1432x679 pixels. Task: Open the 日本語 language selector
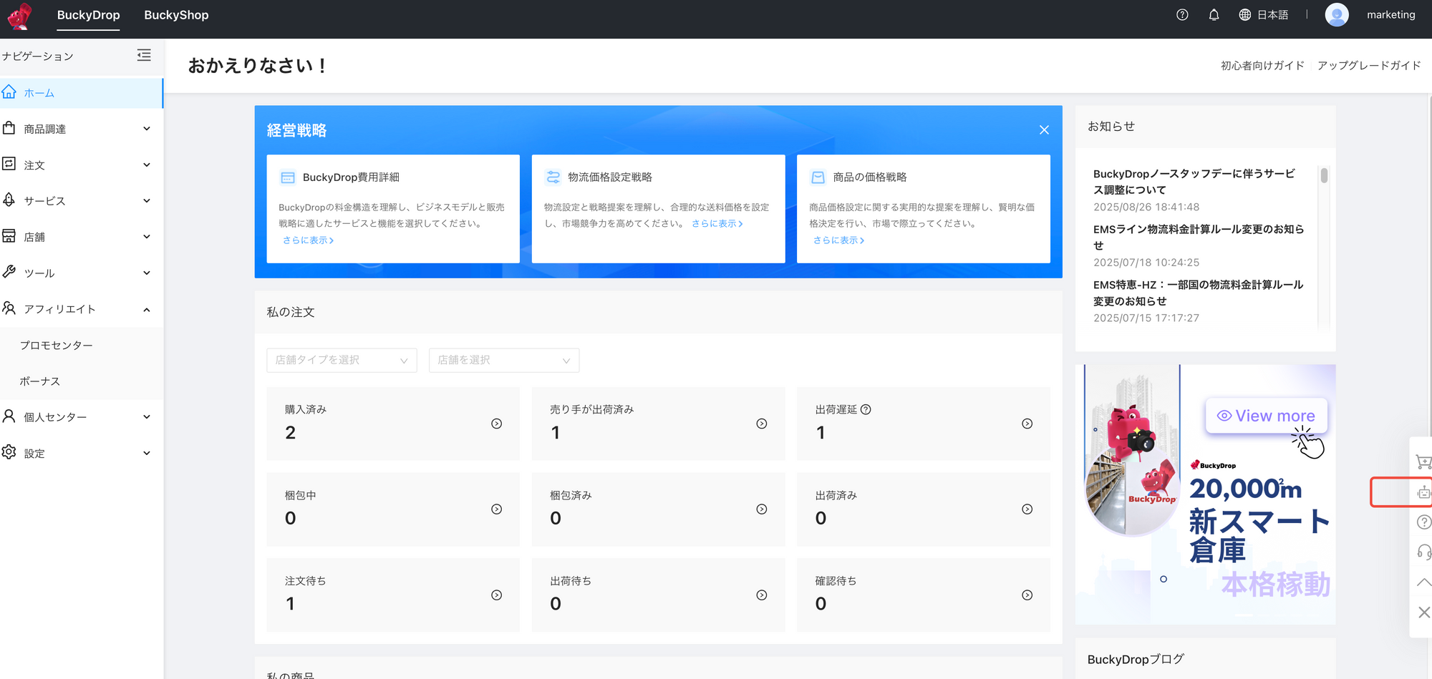1264,15
